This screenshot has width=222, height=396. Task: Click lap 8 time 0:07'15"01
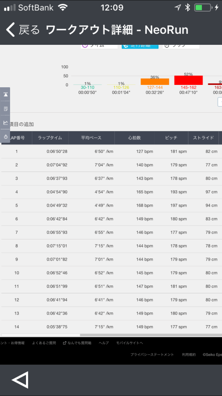pos(57,246)
